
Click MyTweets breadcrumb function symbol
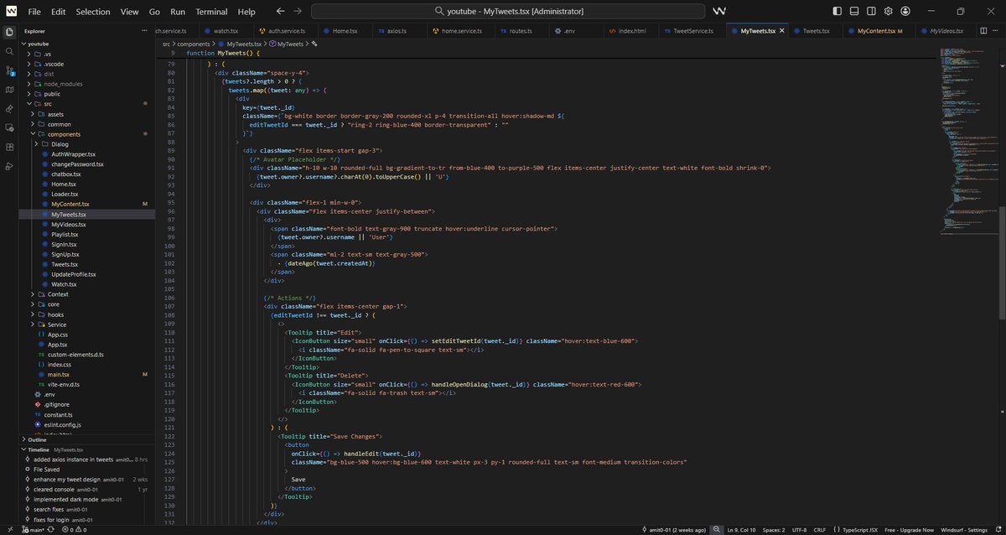[x=286, y=44]
